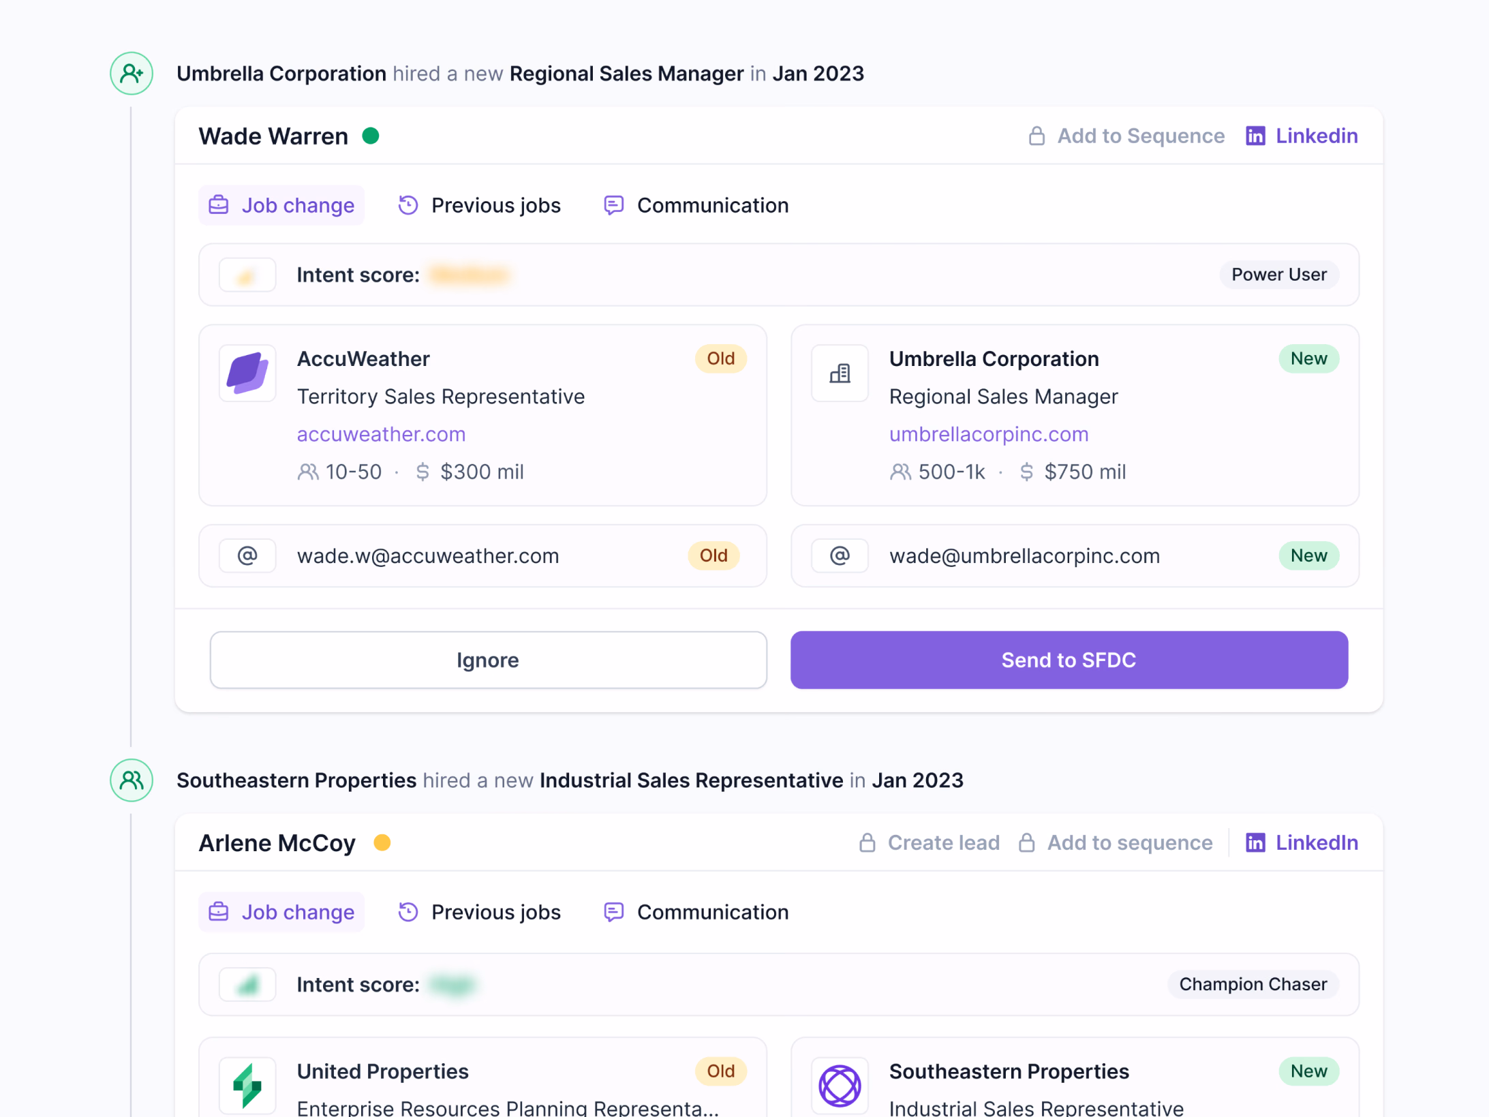Click Add to sequence for Arlene McCoy
The width and height of the screenshot is (1489, 1117).
(1129, 842)
